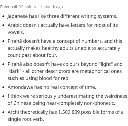Select the word Arabic in second bullet
This screenshot has width=128, height=126.
[15, 25]
